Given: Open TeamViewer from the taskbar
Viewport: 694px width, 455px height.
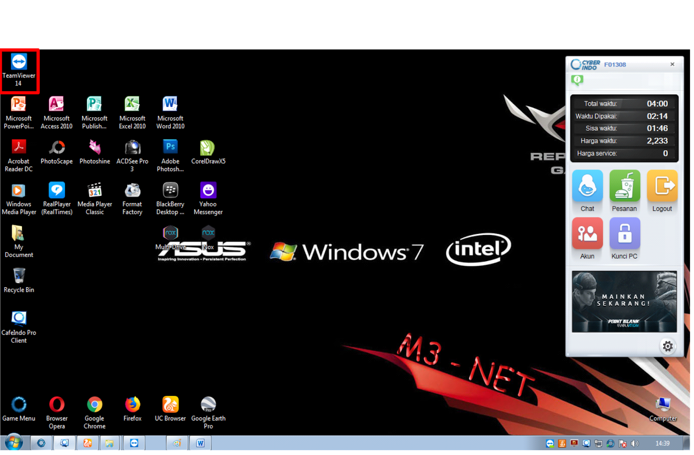Looking at the screenshot, I should click(x=134, y=443).
